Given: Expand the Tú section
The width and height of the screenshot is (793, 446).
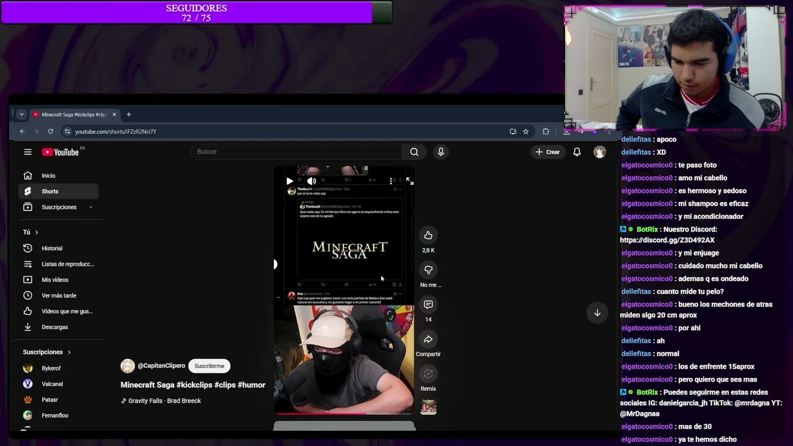Looking at the screenshot, I should (x=30, y=232).
